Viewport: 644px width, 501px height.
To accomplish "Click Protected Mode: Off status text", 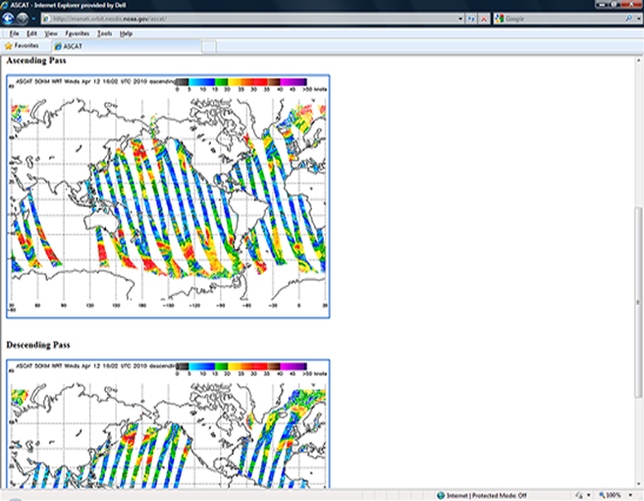I will tap(499, 496).
